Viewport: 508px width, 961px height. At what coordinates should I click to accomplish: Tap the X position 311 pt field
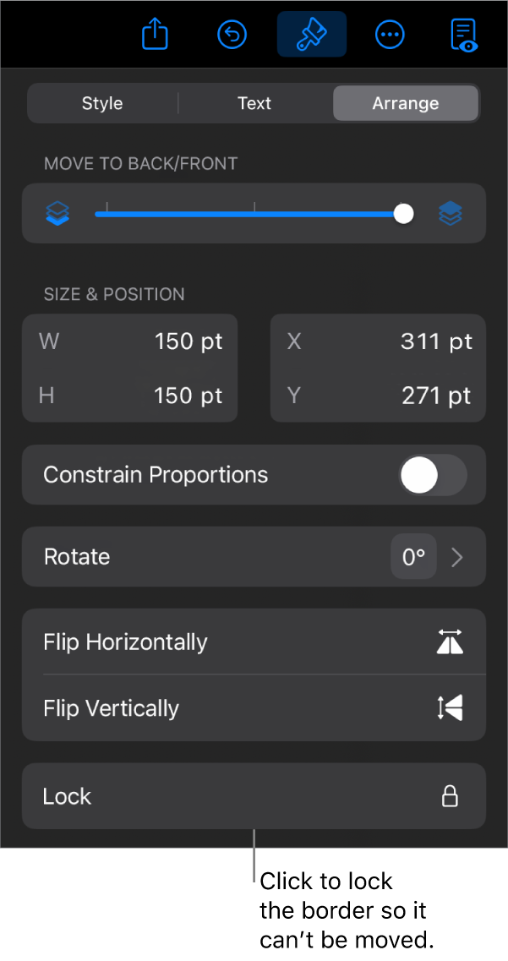(x=435, y=341)
